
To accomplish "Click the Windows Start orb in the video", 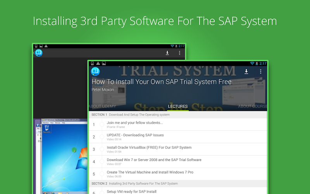I will (45, 193).
